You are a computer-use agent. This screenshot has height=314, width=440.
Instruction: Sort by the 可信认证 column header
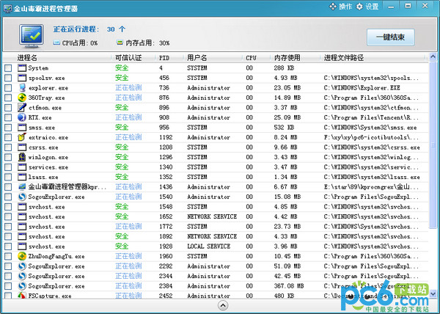(128, 58)
